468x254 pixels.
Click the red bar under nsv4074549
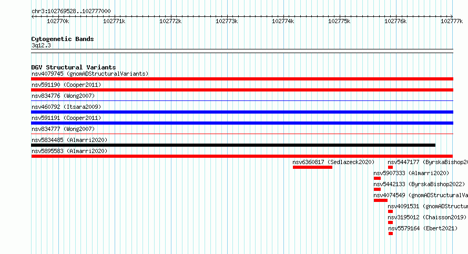pyautogui.click(x=381, y=200)
